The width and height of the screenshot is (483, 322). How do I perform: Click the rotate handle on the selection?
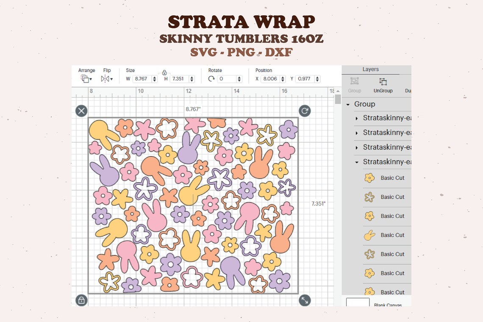(305, 111)
